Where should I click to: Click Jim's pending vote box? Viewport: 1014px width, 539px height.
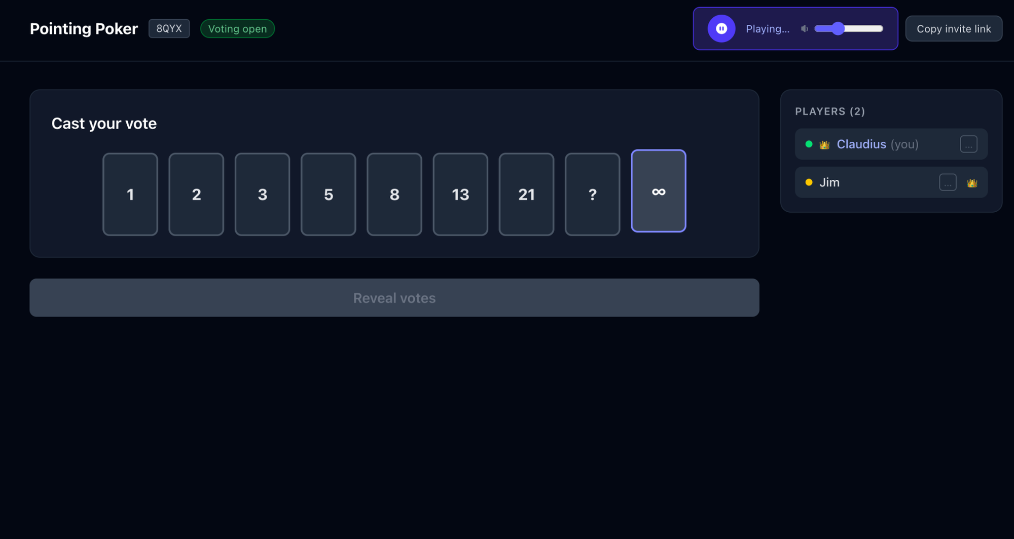tap(947, 182)
